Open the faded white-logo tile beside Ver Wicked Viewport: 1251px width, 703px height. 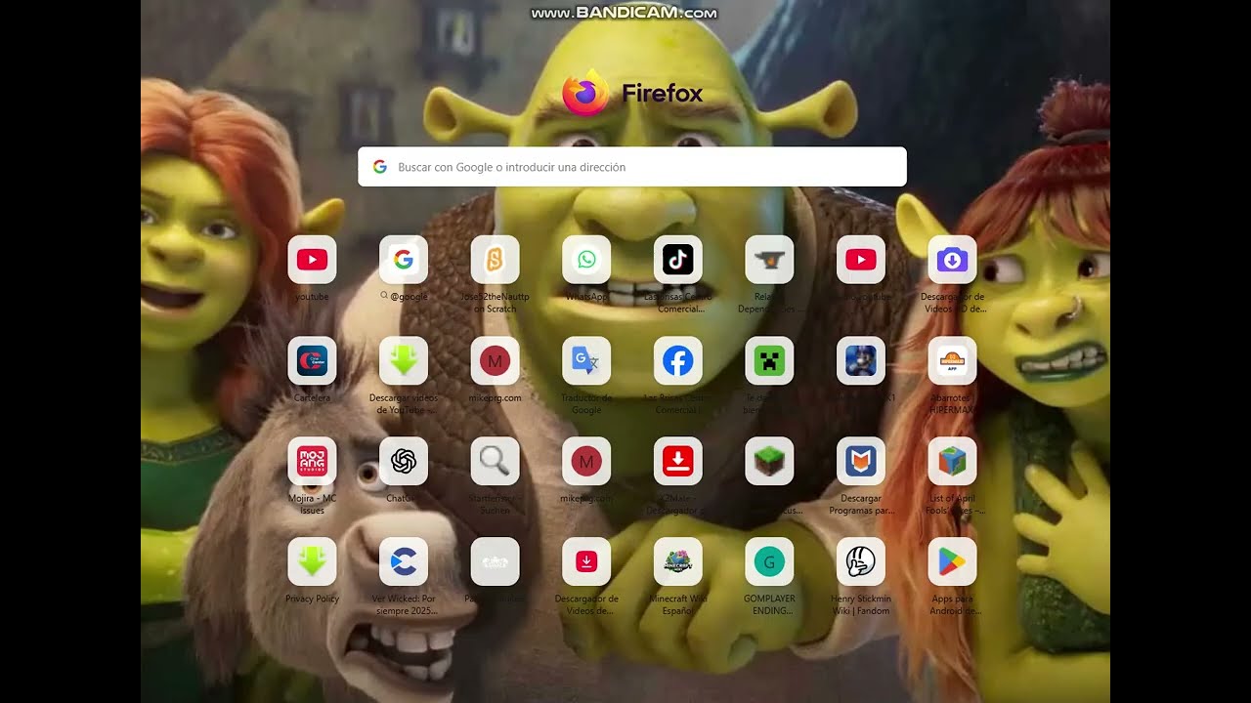pos(495,561)
